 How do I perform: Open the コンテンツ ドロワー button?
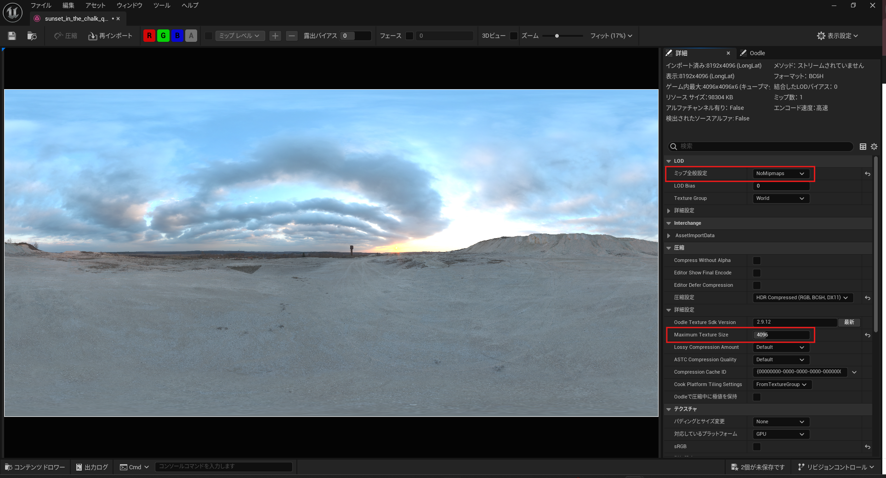click(35, 467)
